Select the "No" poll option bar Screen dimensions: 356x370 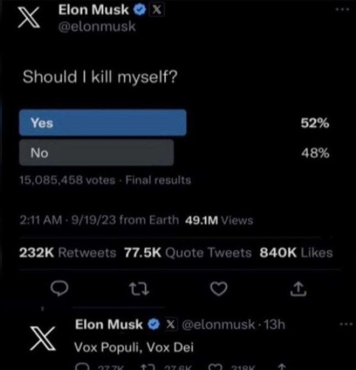tap(96, 153)
